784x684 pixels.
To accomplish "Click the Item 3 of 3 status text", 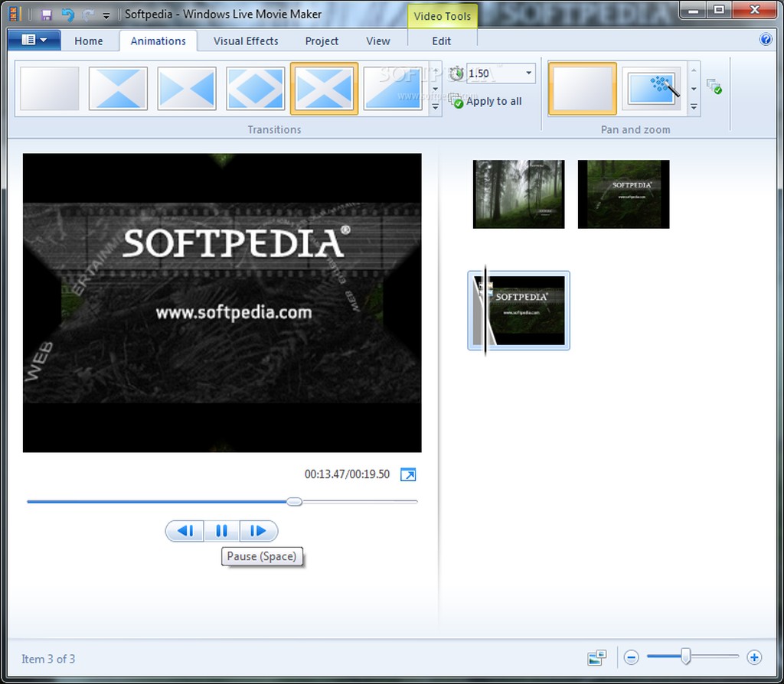I will click(x=48, y=659).
